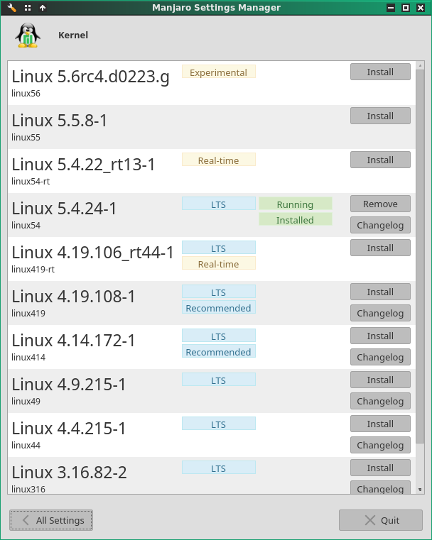Install Linux 3.16.82-2 kernel
The width and height of the screenshot is (432, 540).
[x=380, y=468]
